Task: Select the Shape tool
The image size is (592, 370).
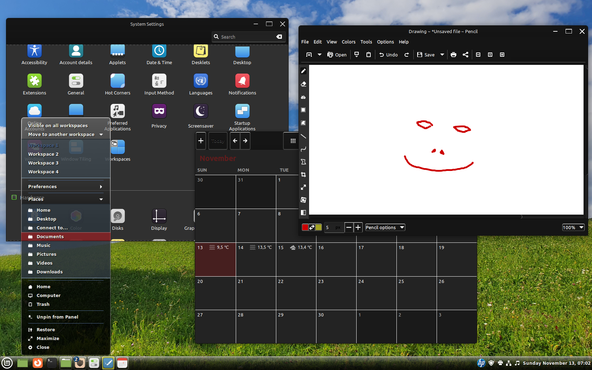Action: tap(303, 162)
